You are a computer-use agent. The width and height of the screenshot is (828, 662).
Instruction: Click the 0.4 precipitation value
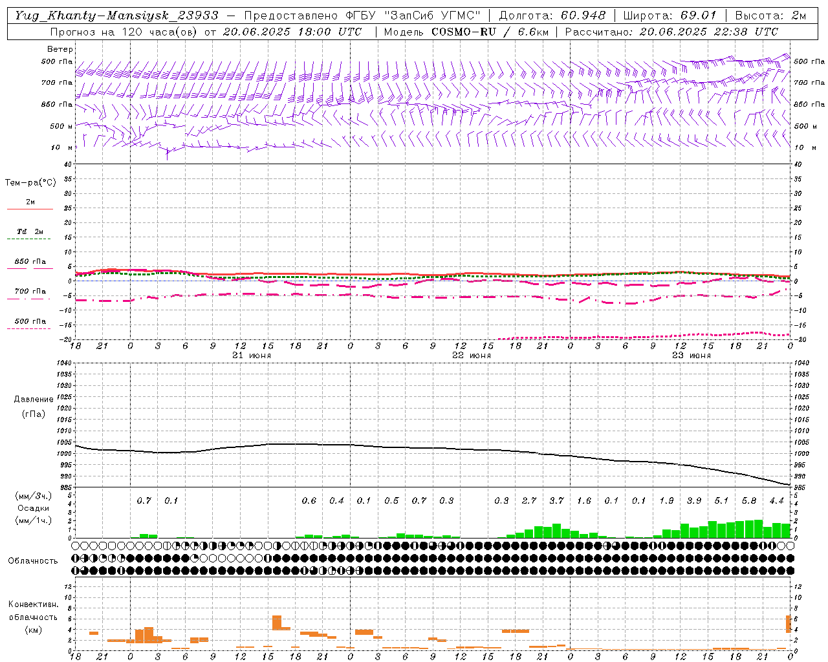click(x=336, y=501)
